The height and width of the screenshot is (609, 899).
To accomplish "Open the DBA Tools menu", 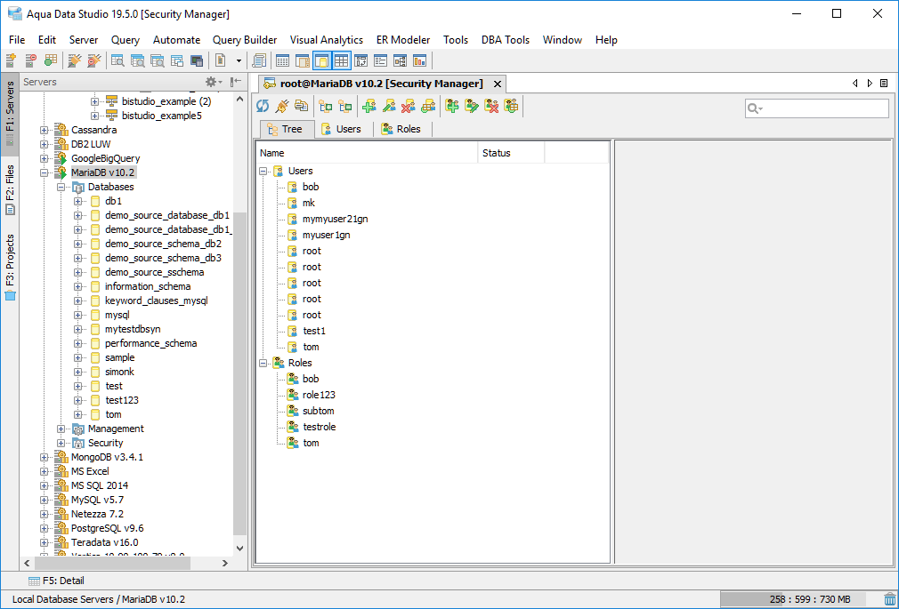I will (505, 39).
